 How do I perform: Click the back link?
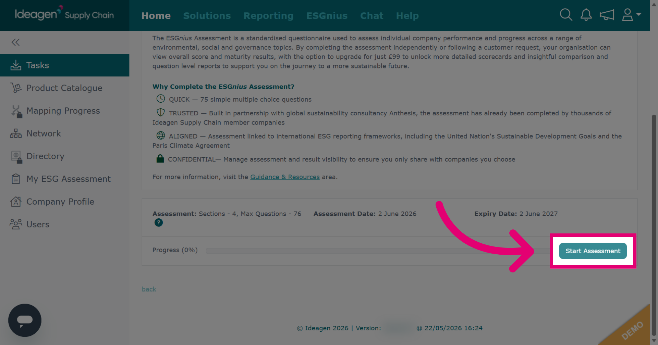[x=149, y=289]
